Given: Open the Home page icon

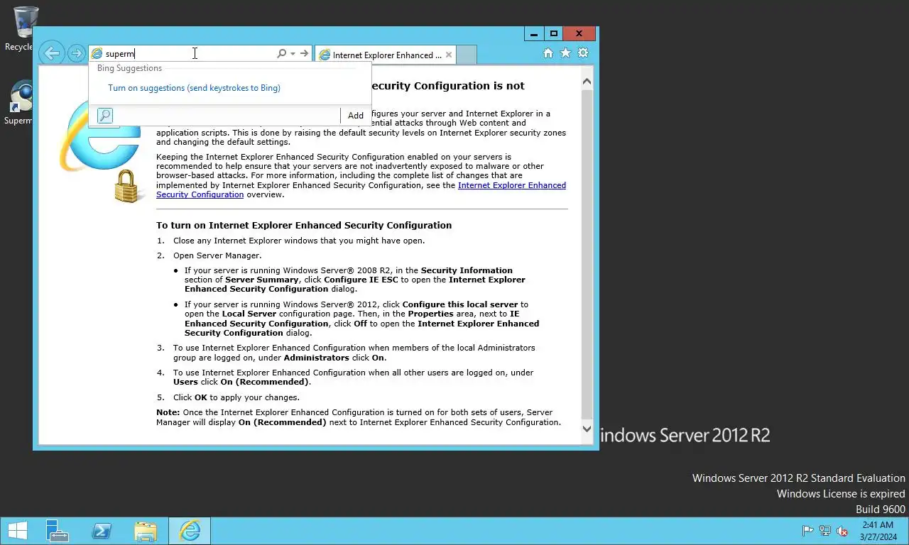Looking at the screenshot, I should (x=548, y=53).
